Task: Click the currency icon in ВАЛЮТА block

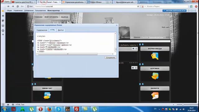Action: [x=155, y=96]
